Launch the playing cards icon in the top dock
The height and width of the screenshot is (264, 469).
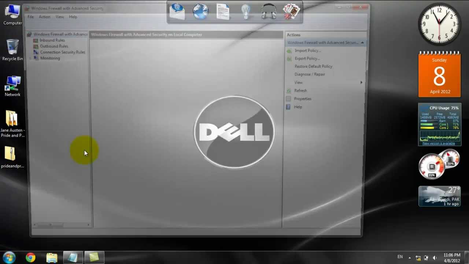pos(292,12)
